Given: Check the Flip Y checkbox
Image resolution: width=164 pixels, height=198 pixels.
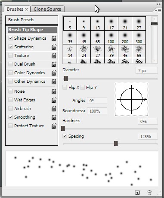Looking at the screenshot, I should [82, 88].
